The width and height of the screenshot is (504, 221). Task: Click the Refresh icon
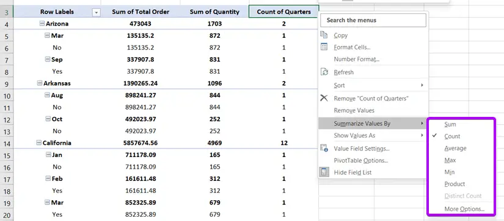click(324, 72)
